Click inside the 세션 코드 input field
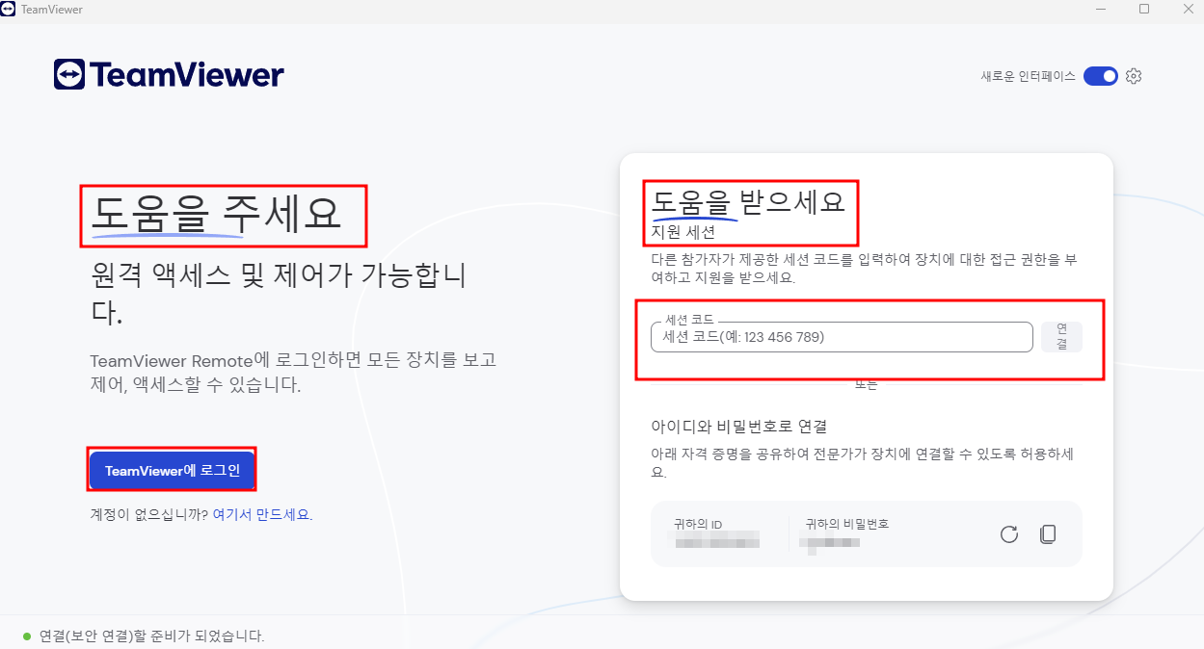The width and height of the screenshot is (1204, 649). point(841,336)
